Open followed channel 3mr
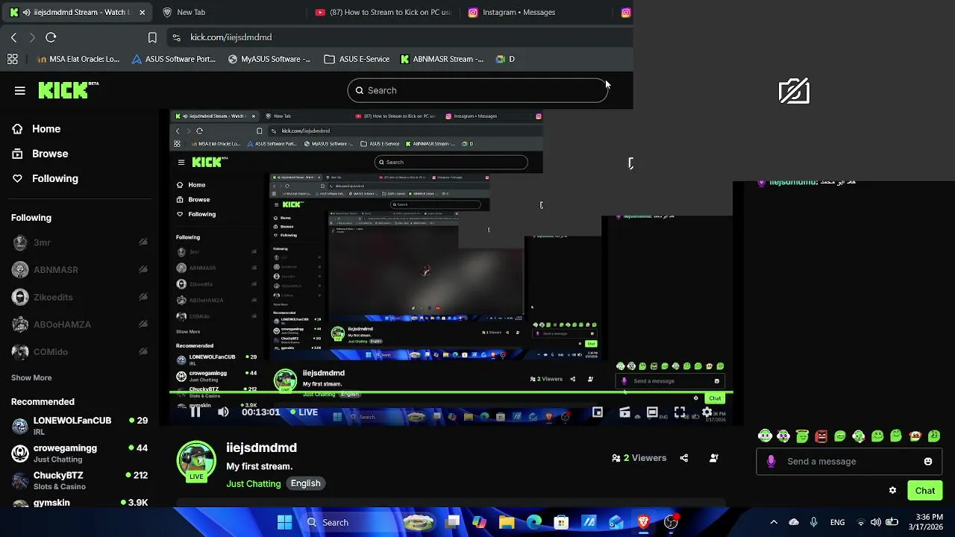Image resolution: width=955 pixels, height=537 pixels. click(x=80, y=242)
